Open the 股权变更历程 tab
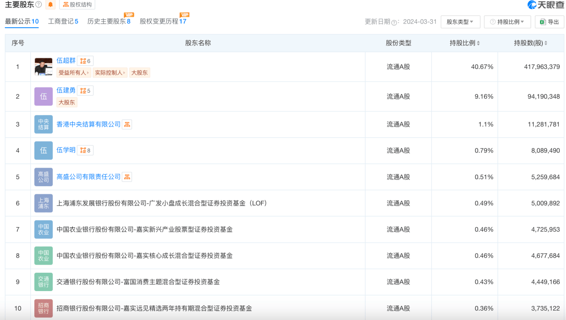The height and width of the screenshot is (320, 566). pos(163,21)
